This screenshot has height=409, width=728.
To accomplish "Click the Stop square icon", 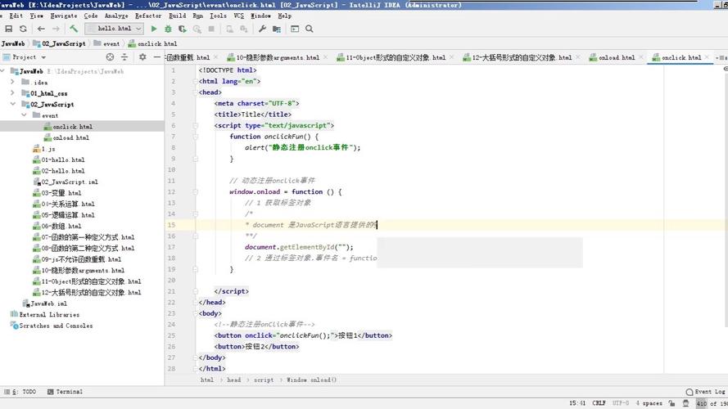I will pyautogui.click(x=211, y=29).
